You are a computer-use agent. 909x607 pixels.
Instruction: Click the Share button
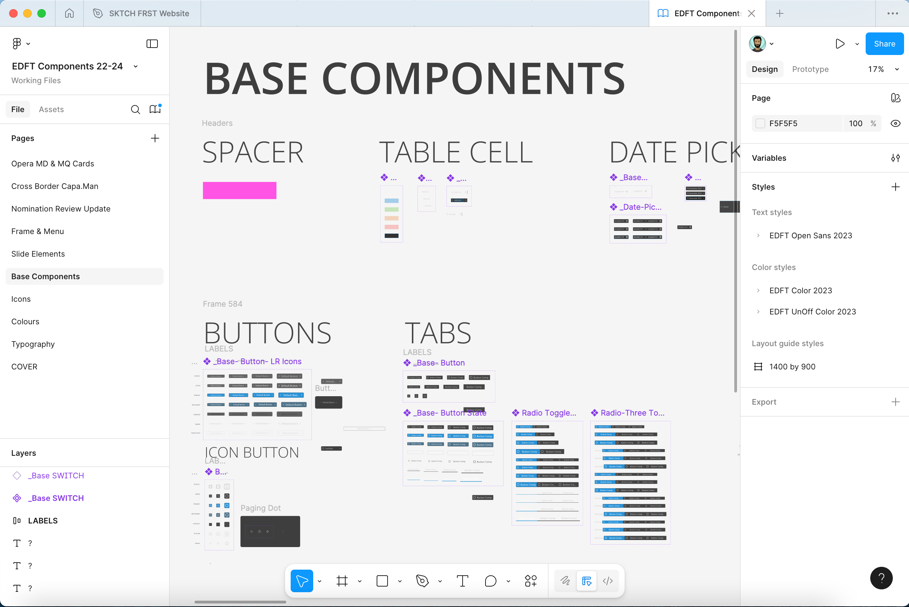pyautogui.click(x=884, y=44)
